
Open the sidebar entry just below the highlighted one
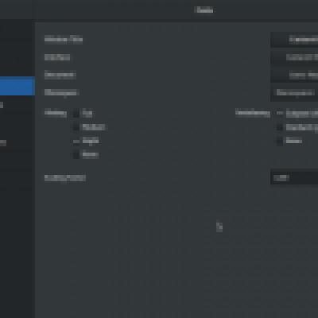coord(2,105)
